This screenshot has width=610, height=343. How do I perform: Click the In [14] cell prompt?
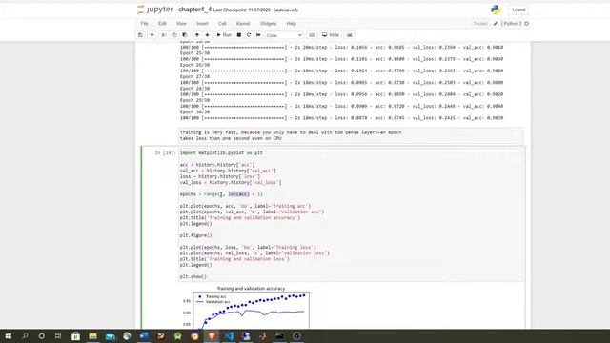pos(165,152)
